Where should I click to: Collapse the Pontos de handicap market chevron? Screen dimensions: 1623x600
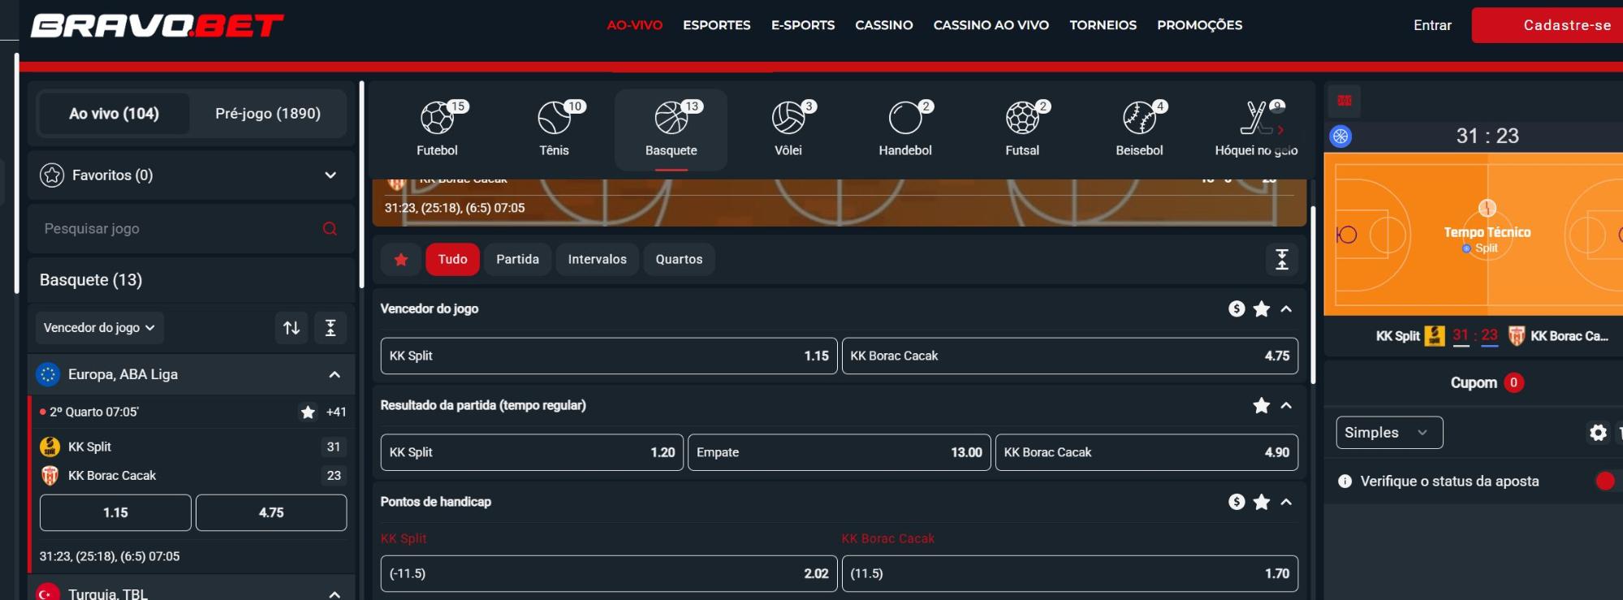1286,502
